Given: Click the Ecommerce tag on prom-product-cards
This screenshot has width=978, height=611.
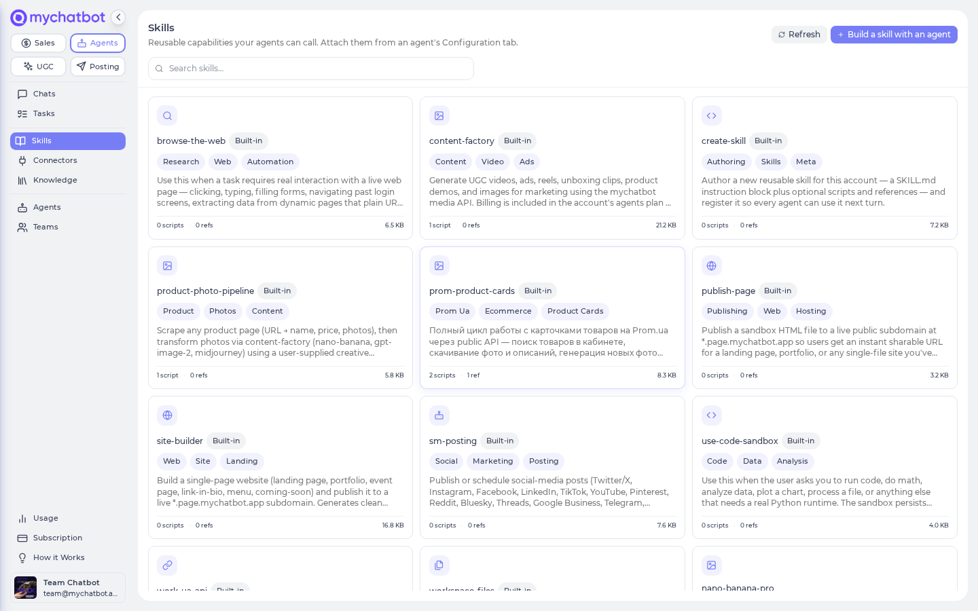Looking at the screenshot, I should [x=508, y=312].
